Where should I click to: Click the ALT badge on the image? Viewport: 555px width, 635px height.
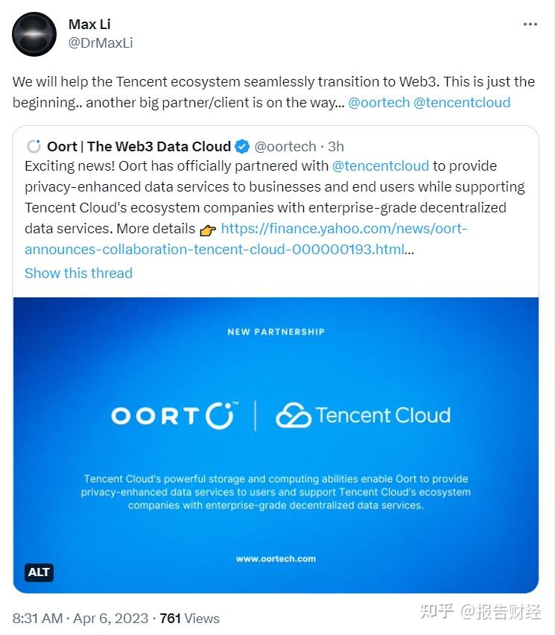point(39,572)
